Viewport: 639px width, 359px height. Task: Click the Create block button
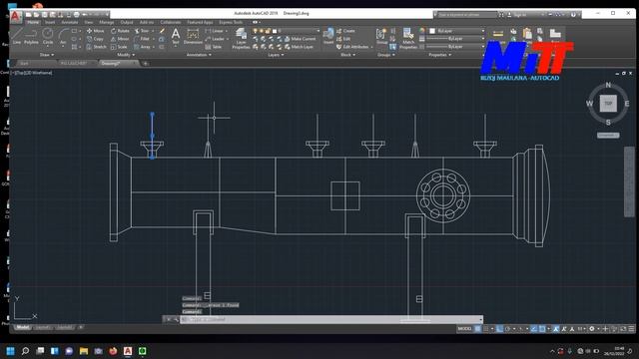tap(346, 31)
